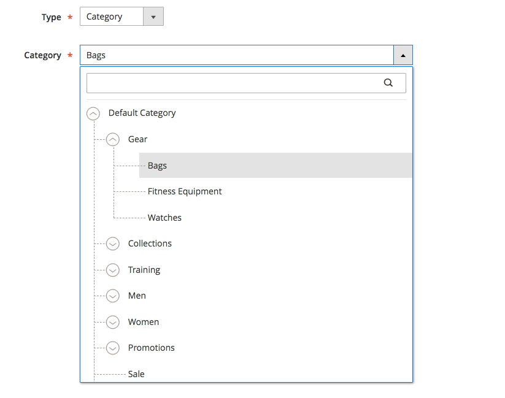Open the Type dropdown arrow
This screenshot has width=505, height=398.
[x=153, y=17]
